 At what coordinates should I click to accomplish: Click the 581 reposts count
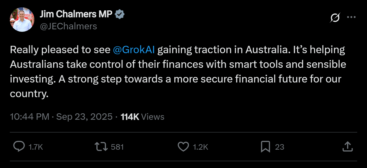point(117,147)
